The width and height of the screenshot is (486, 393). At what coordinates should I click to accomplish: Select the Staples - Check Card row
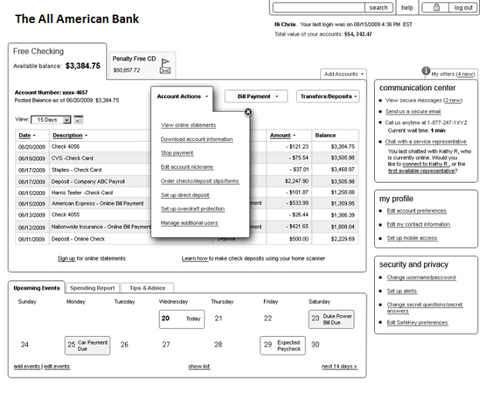(187, 170)
